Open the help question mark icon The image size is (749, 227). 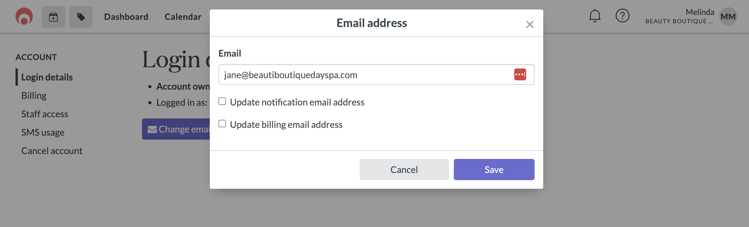pos(622,16)
